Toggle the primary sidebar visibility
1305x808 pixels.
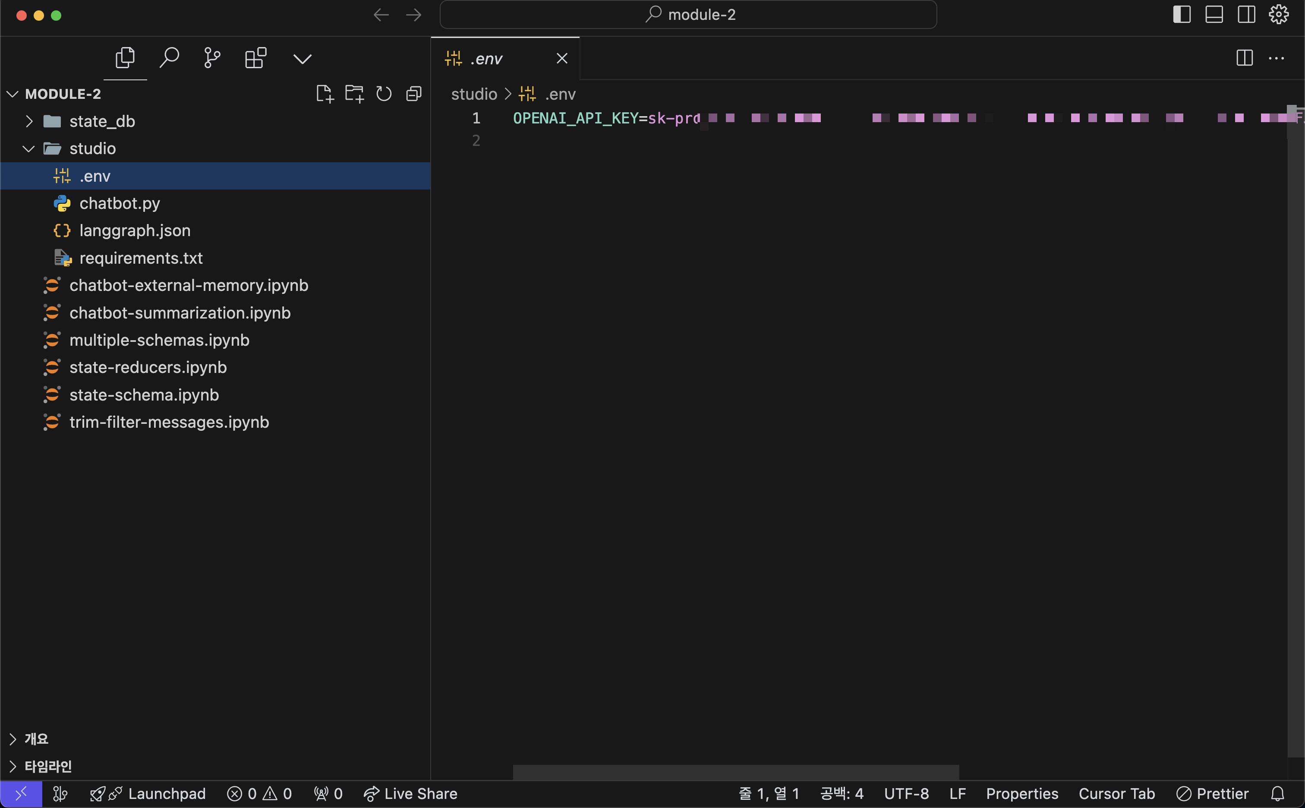pyautogui.click(x=1182, y=14)
